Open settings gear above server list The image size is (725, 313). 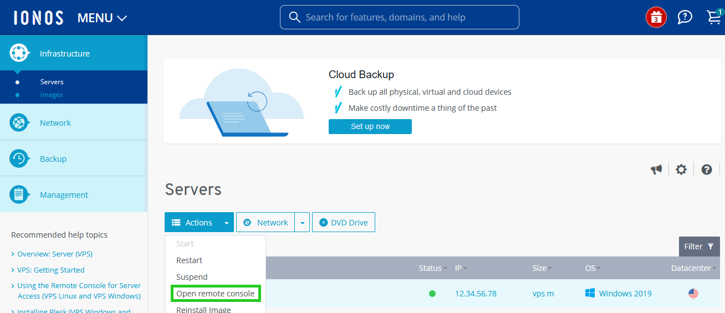[681, 170]
